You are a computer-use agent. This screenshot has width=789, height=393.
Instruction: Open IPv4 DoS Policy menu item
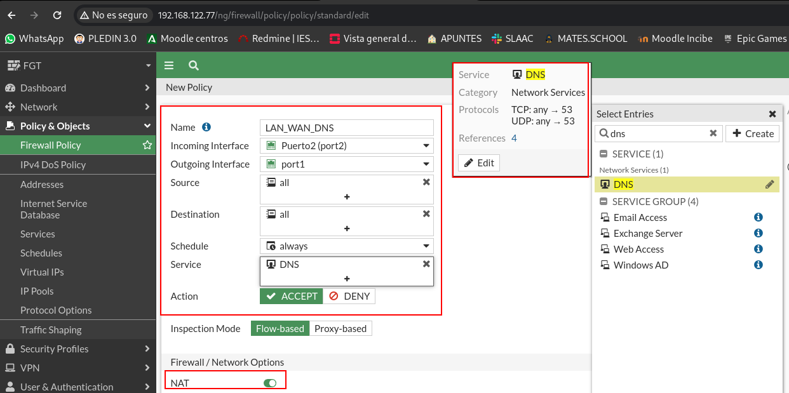click(x=53, y=164)
